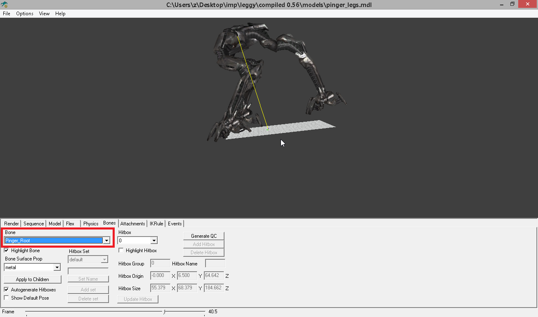Open the Options menu

pos(24,13)
